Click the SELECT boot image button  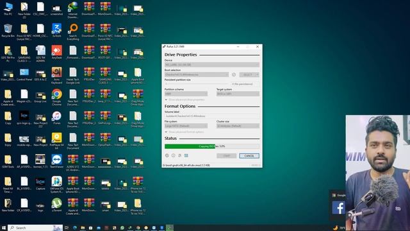tap(247, 74)
